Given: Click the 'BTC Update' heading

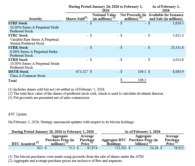Looking at the screenshot, I should click(17, 114).
